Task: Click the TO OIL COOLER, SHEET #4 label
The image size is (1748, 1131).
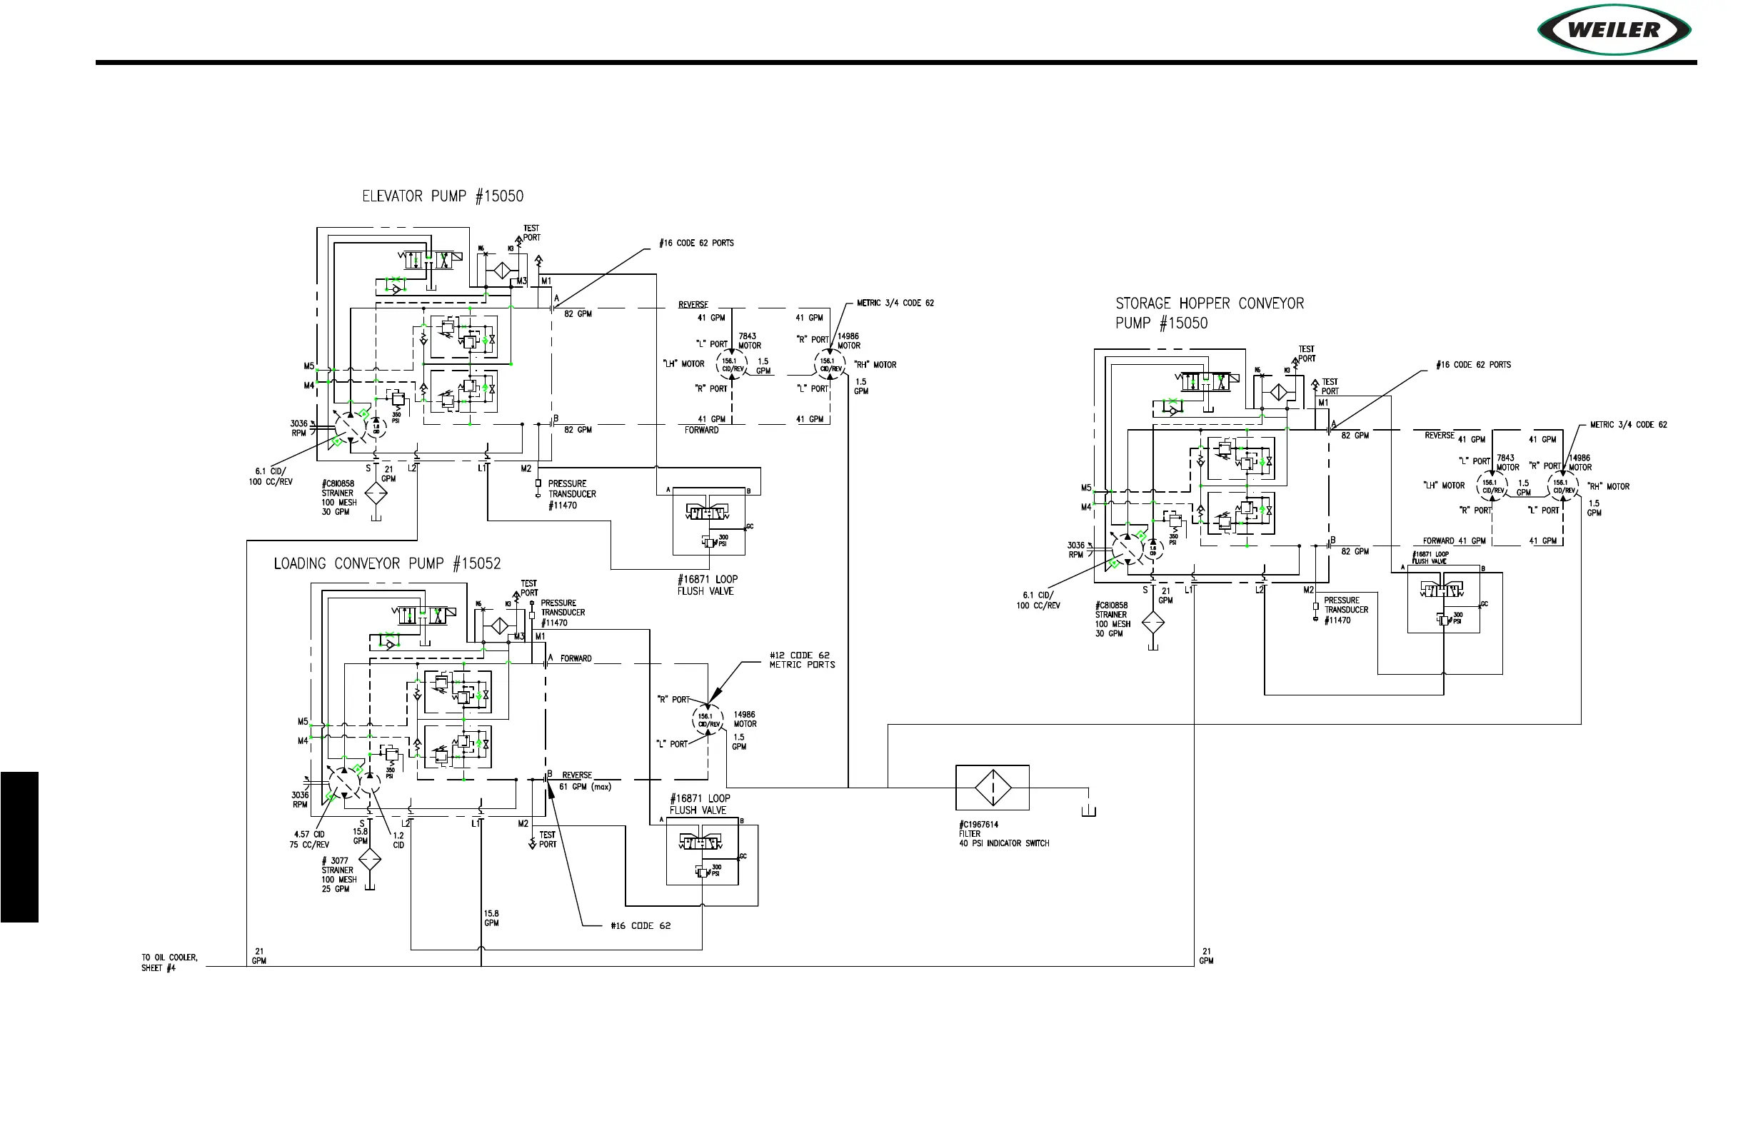Action: [x=169, y=962]
